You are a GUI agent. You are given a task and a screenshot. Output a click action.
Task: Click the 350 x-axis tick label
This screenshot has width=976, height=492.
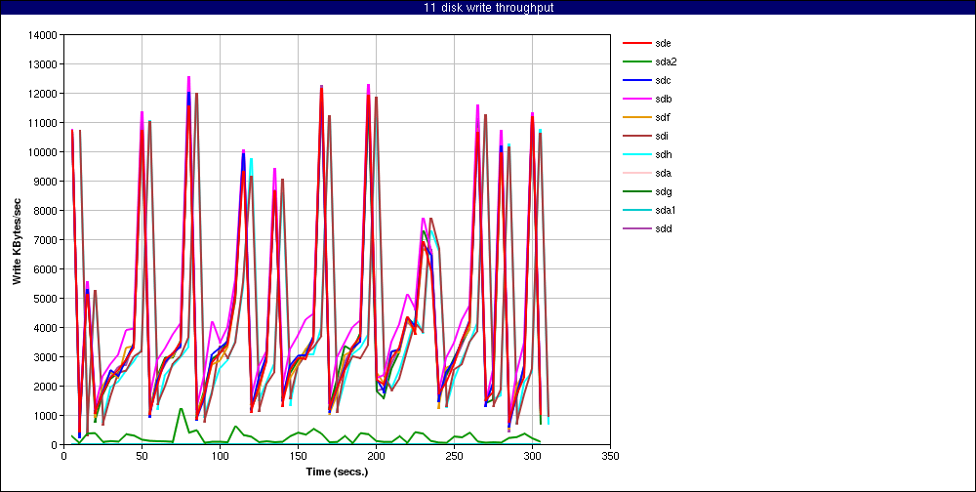[610, 456]
